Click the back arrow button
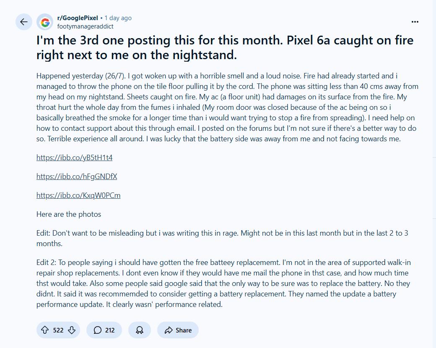Image resolution: width=436 pixels, height=348 pixels. pos(23,22)
